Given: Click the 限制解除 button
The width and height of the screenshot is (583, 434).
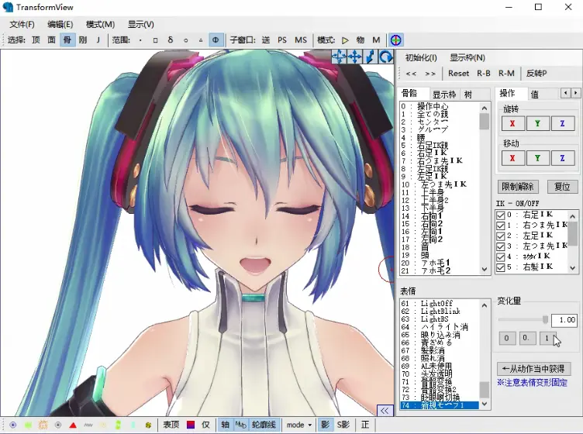Looking at the screenshot, I should (x=518, y=187).
